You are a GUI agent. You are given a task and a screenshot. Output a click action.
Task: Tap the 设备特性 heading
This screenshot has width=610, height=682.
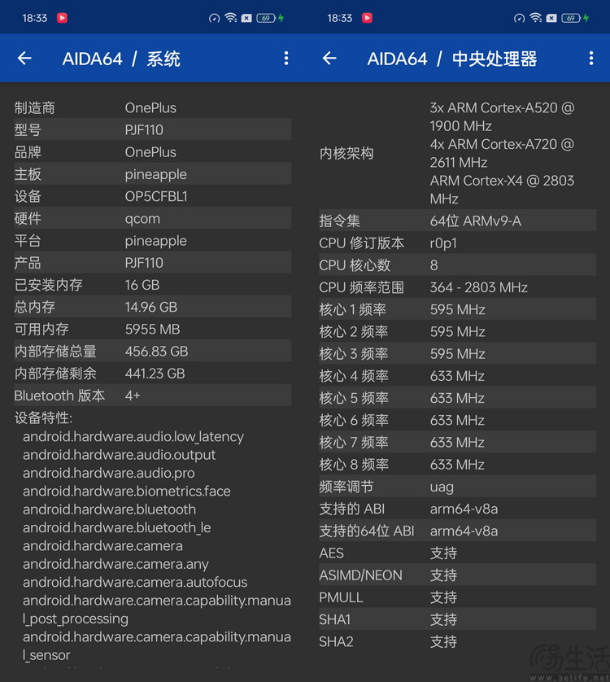pyautogui.click(x=43, y=418)
